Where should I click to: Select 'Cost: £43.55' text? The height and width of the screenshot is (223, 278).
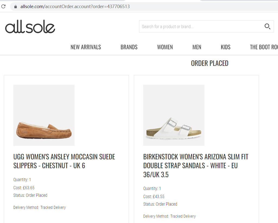tap(154, 196)
